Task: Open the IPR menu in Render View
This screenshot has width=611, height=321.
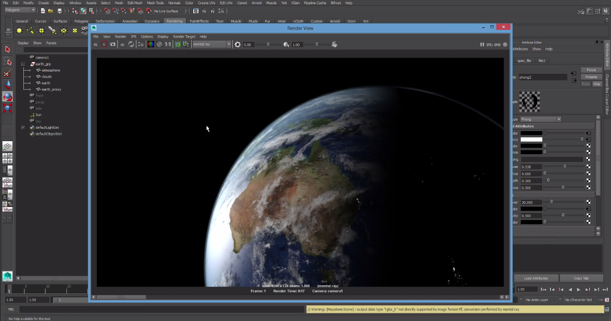Action: [x=134, y=37]
